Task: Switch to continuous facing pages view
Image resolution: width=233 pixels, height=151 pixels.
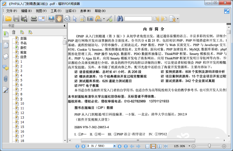Action: 166,146
